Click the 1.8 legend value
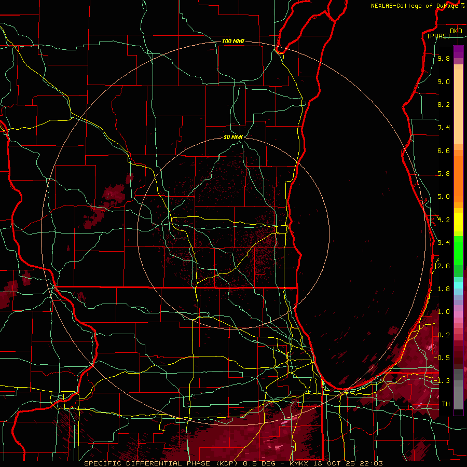Viewport: 467px width, 467px height. tap(444, 289)
